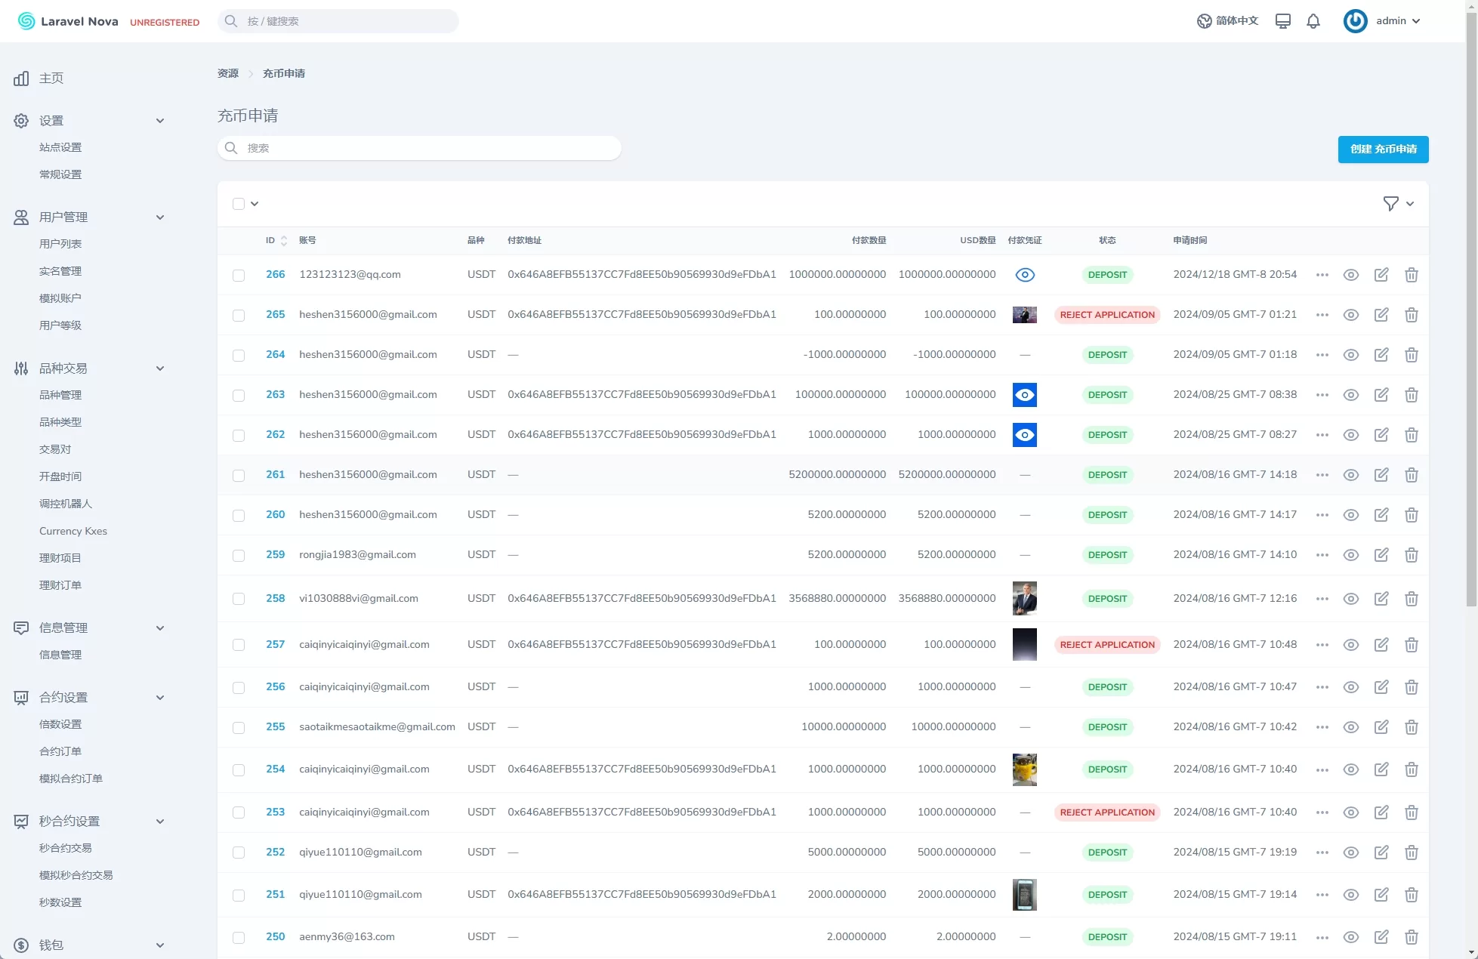
Task: Check the checkbox for row 261
Action: coord(239,476)
